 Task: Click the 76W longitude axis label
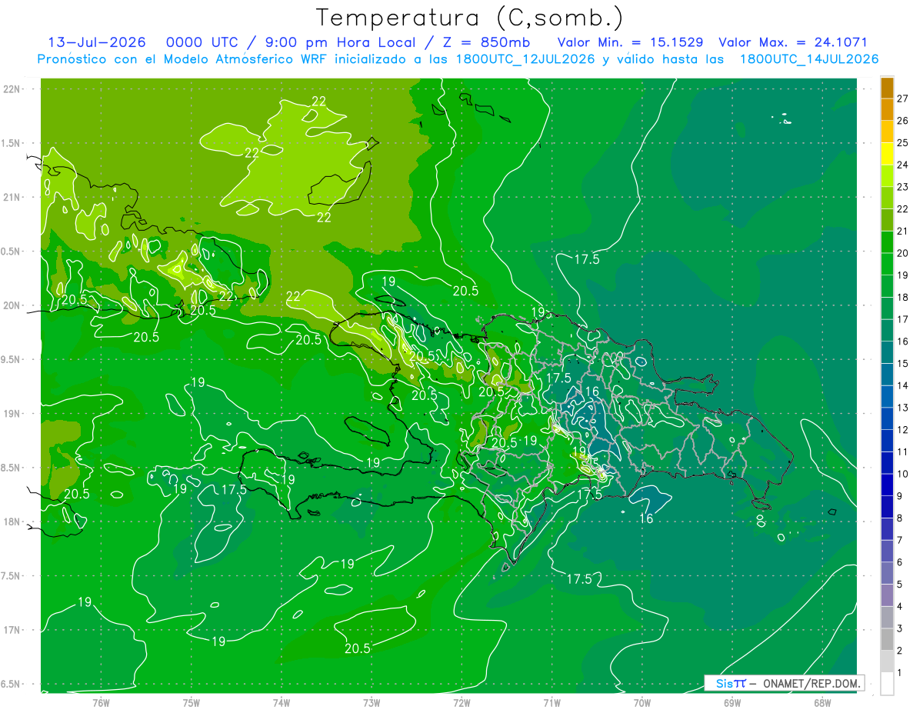click(x=101, y=702)
